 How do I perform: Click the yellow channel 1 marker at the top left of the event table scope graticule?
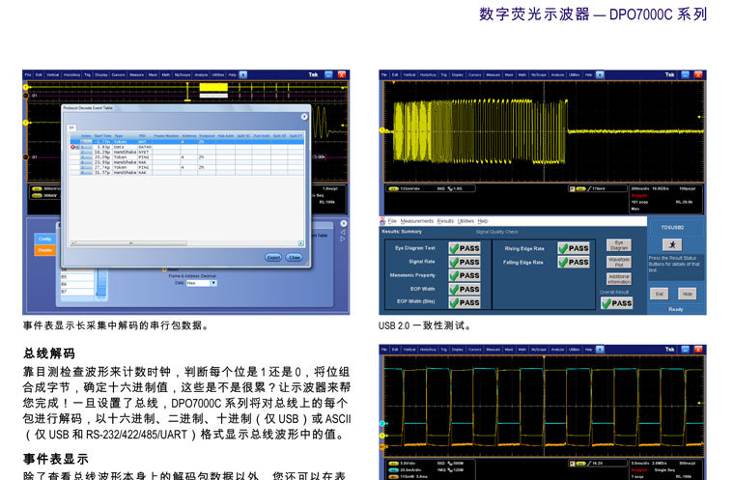click(x=26, y=87)
